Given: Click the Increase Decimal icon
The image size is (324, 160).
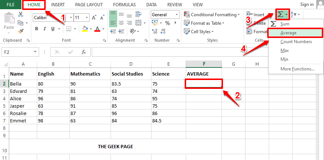Looking at the screenshot, I should (154, 31).
